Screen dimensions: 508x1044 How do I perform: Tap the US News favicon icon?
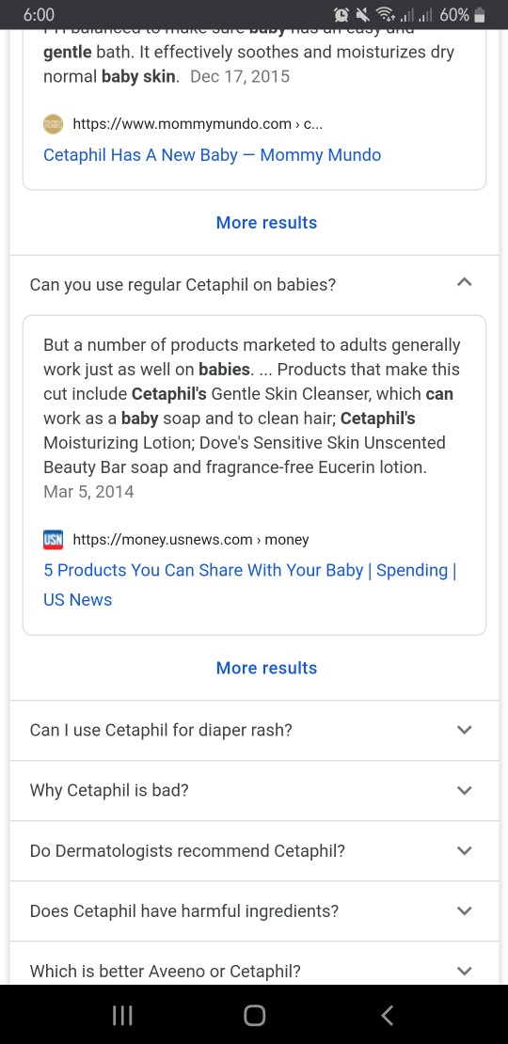[x=54, y=539]
